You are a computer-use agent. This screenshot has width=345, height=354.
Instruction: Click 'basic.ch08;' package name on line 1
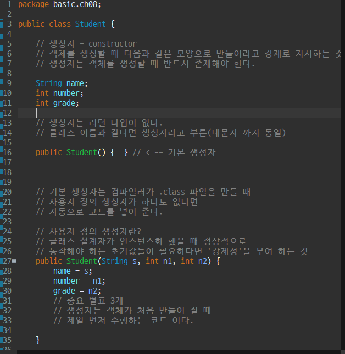[x=77, y=4]
